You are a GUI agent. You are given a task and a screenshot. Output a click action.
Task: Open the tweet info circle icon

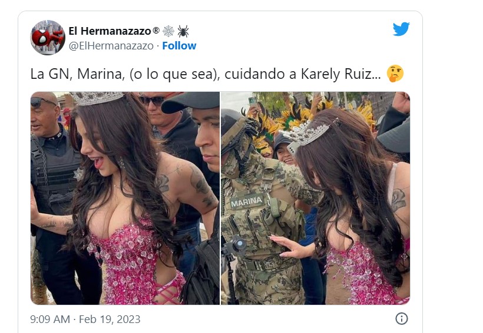click(401, 318)
